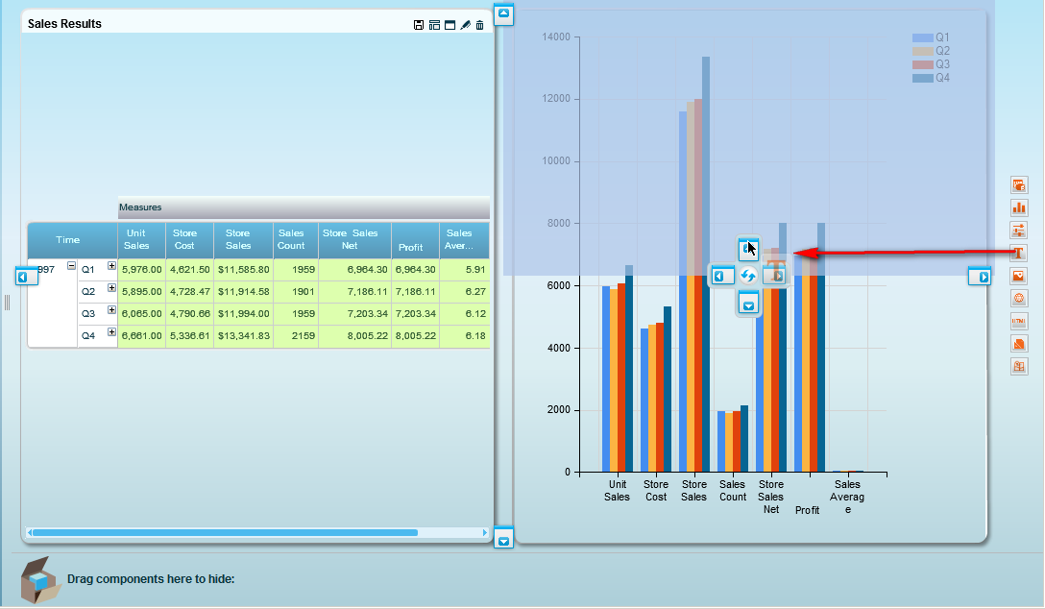This screenshot has height=609, width=1045.
Task: Select the bar chart component in right toolbar
Action: click(1019, 207)
